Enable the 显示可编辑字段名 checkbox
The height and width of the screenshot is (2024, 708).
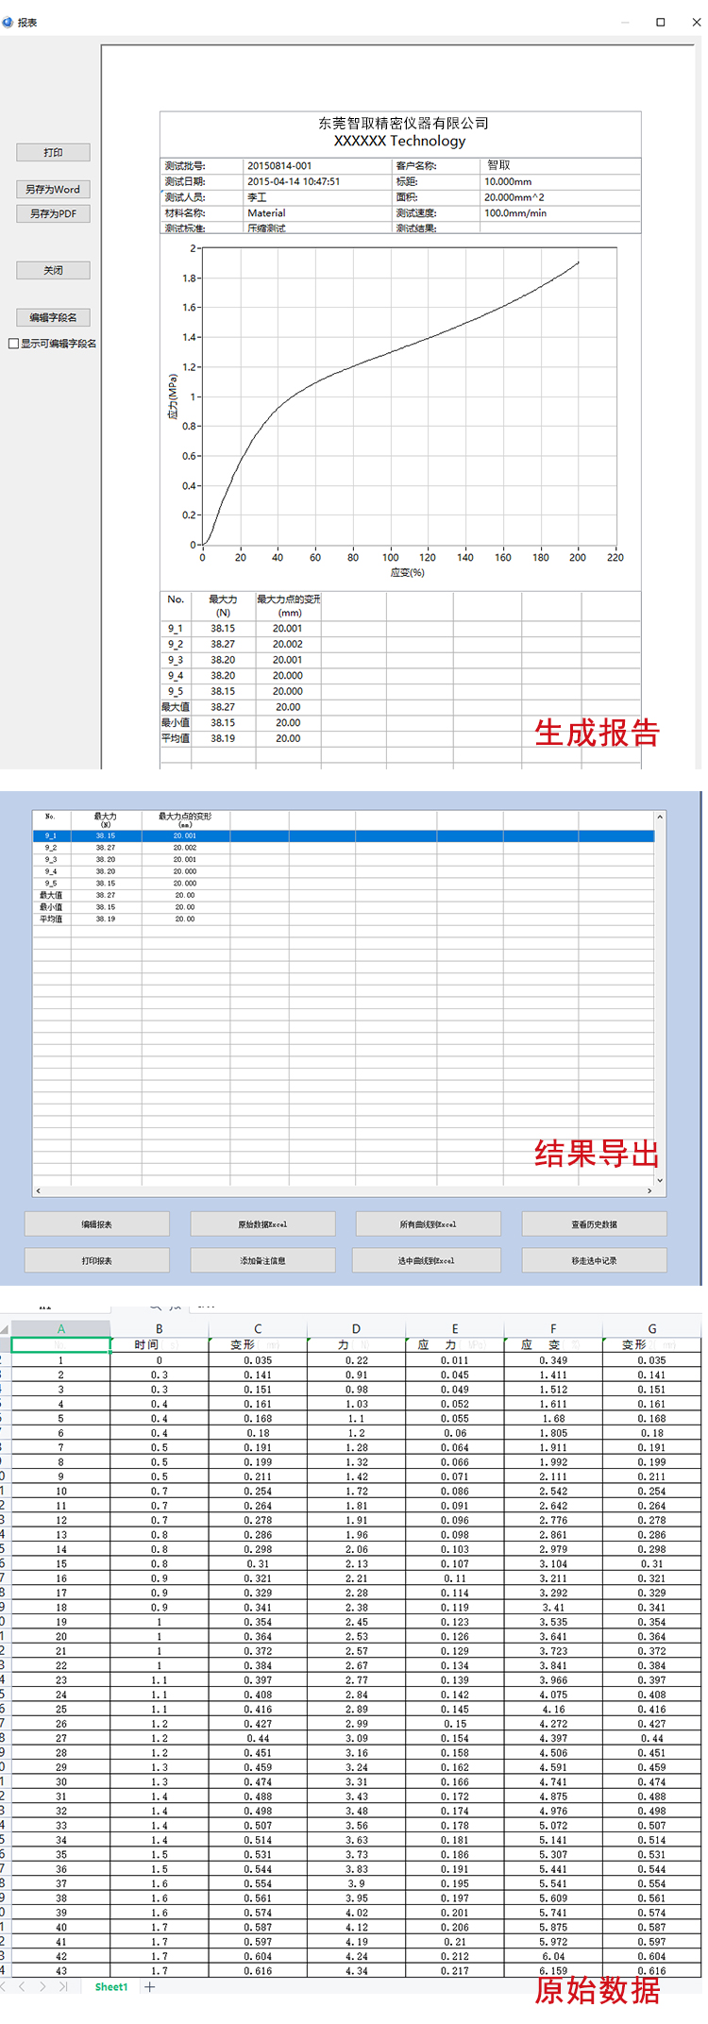pyautogui.click(x=13, y=345)
